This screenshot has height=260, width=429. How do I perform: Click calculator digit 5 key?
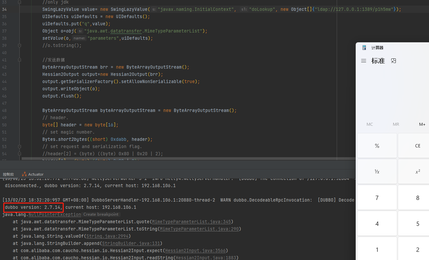[418, 224]
